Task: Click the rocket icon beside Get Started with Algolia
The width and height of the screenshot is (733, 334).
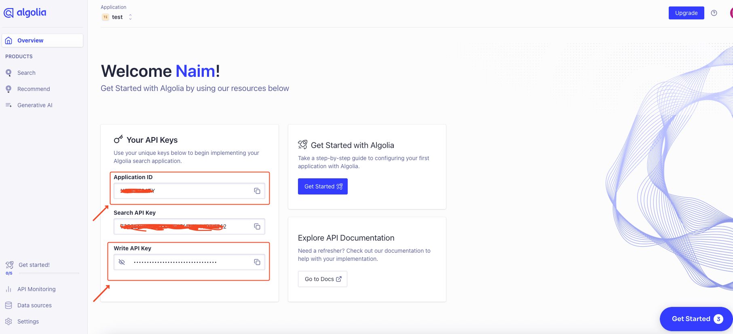Action: point(303,145)
